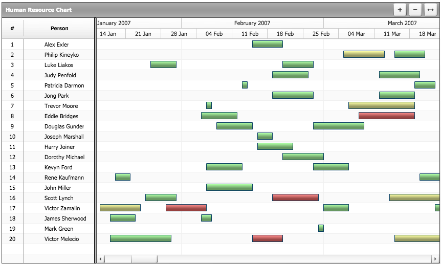The image size is (441, 264).
Task: Select Rene Kaufmann's January green task
Action: coord(123,177)
